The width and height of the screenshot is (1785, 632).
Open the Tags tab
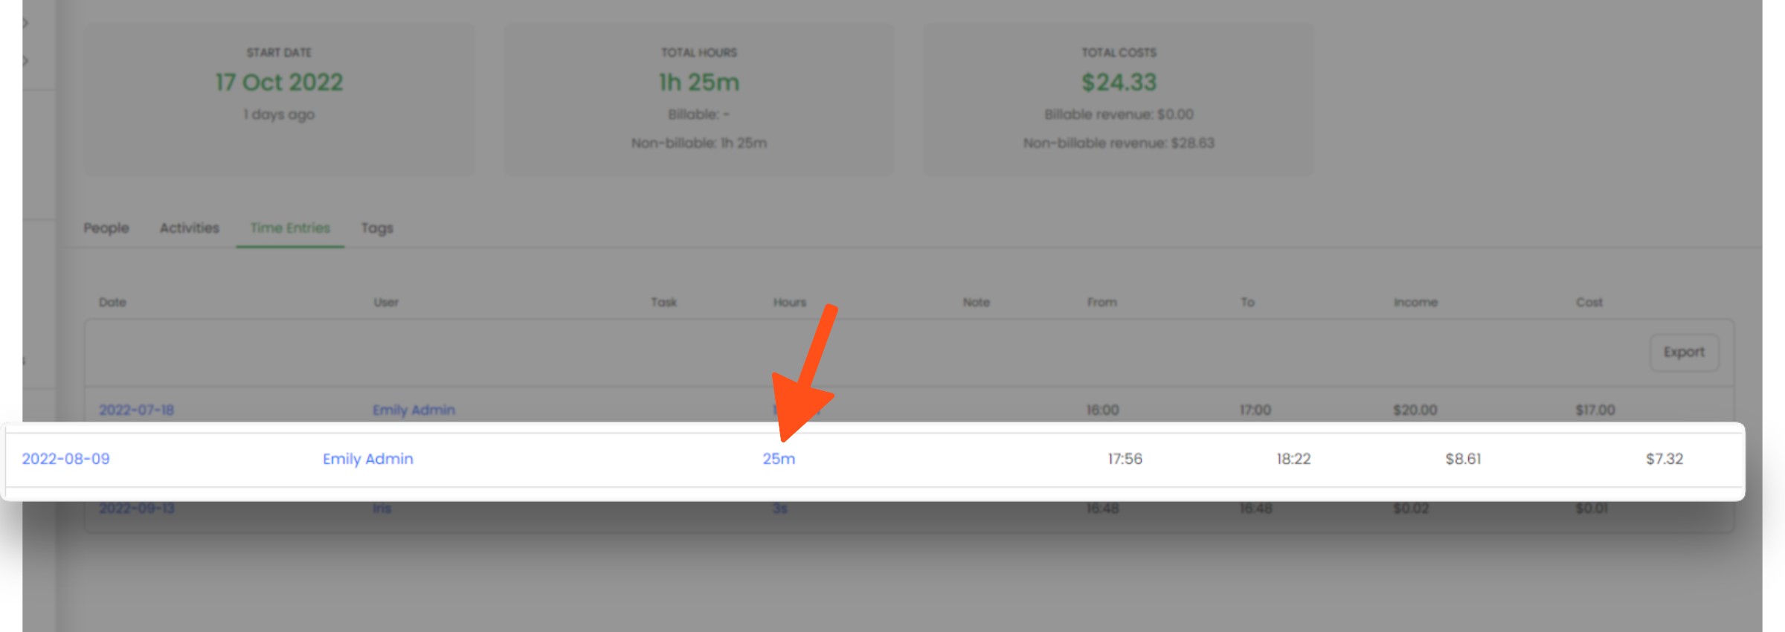[x=377, y=228]
